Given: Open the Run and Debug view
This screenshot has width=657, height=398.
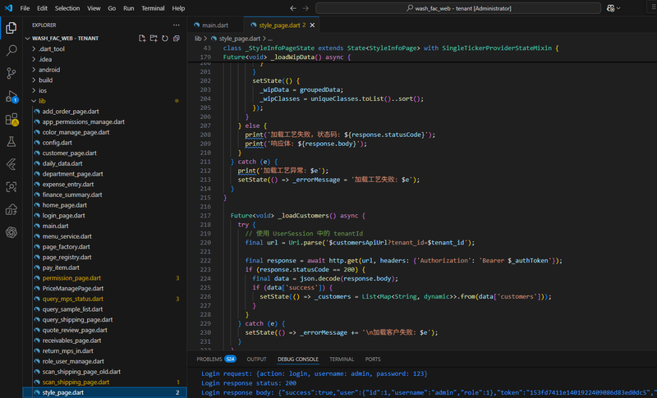Looking at the screenshot, I should [11, 96].
